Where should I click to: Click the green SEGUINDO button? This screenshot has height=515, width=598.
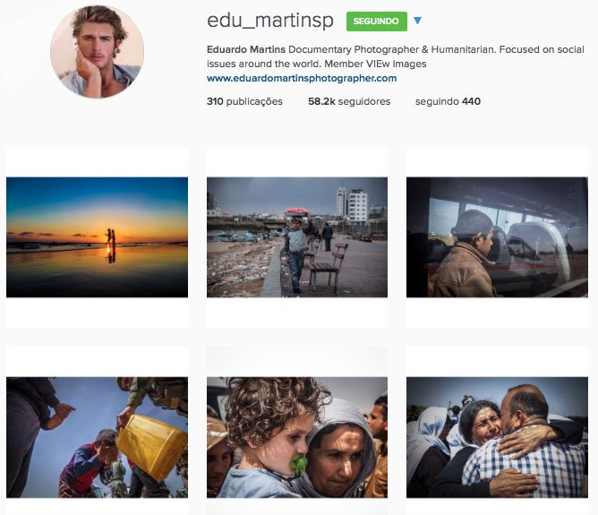click(x=376, y=21)
